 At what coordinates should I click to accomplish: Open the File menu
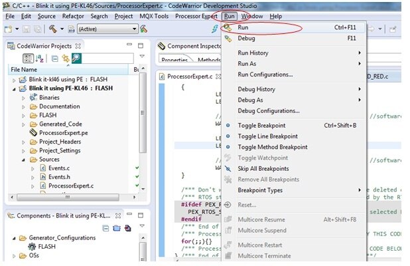[10, 16]
